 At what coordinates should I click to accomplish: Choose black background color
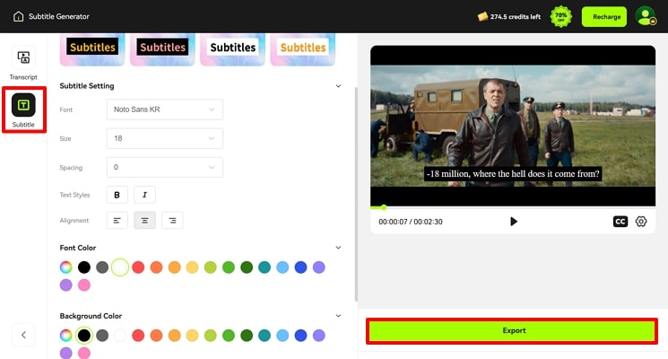click(x=84, y=336)
